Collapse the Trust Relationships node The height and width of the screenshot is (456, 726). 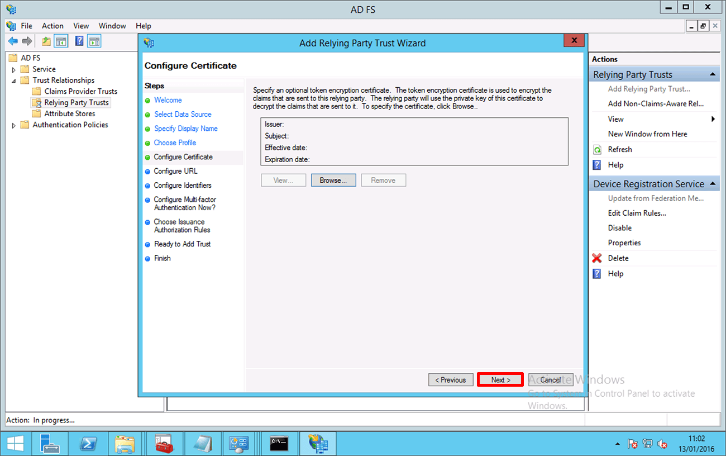(14, 80)
